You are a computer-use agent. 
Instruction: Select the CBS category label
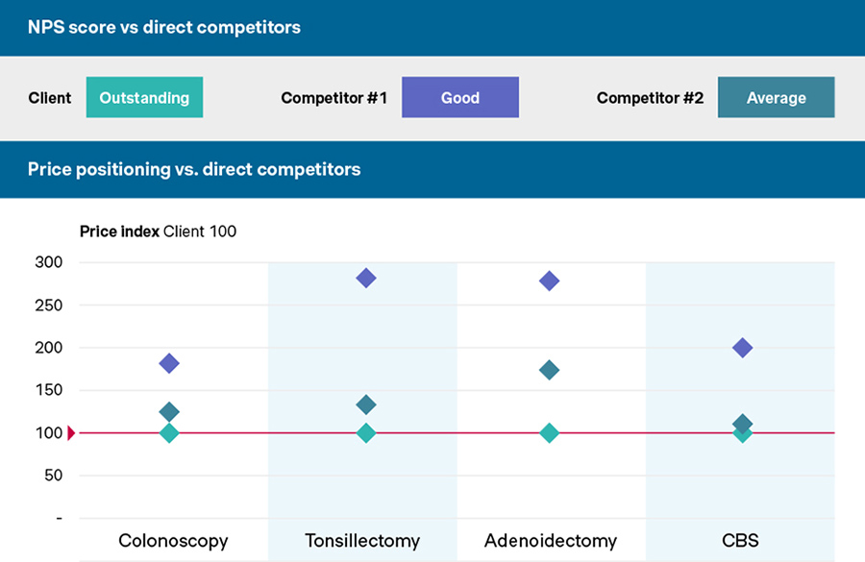740,541
